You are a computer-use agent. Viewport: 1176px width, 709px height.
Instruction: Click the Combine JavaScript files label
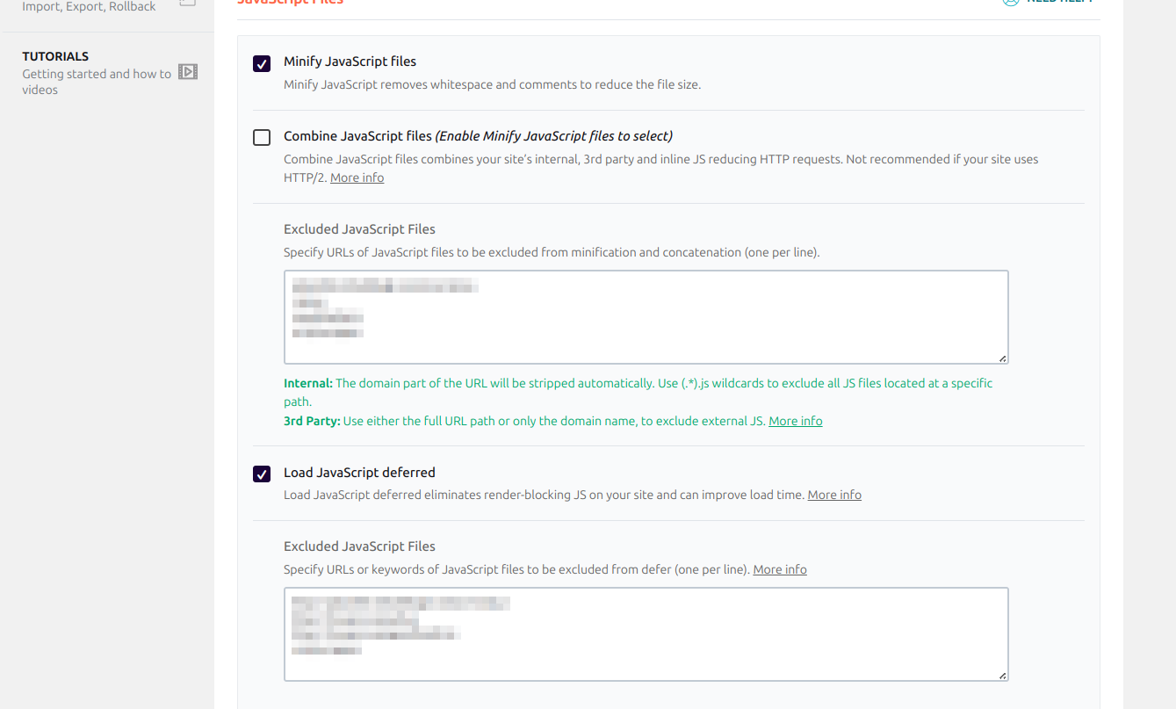point(357,136)
